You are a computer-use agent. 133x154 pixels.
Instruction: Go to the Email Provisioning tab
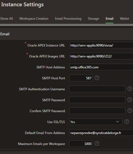pos(68,19)
